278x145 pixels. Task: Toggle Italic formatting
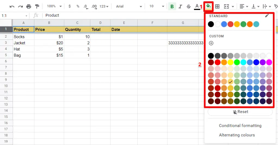click(180, 6)
